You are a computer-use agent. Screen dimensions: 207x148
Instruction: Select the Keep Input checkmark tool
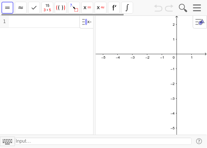pos(34,8)
